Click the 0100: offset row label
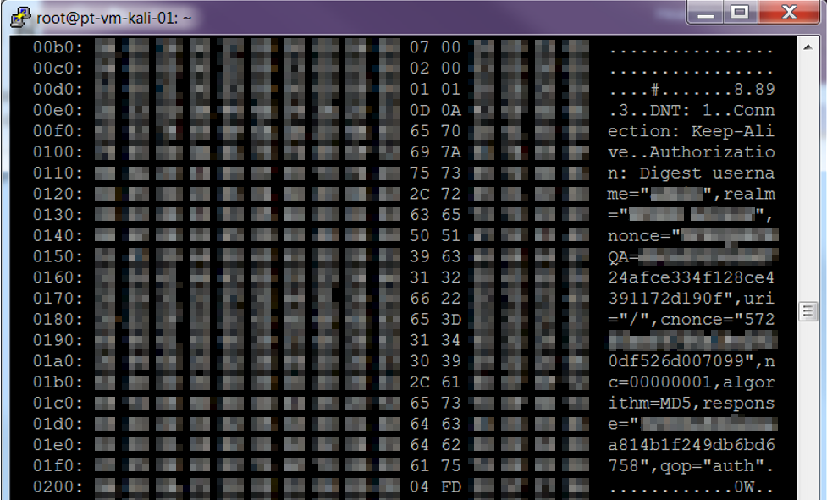Viewport: 827px width, 500px height. click(58, 152)
